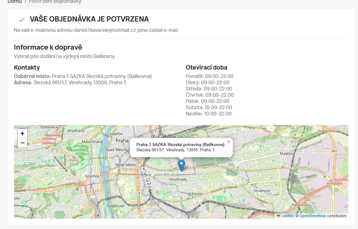Click the daniel.hlavacek@hotmail.cz email address
Image resolution: width=358 pixels, height=229 pixels.
pyautogui.click(x=106, y=30)
